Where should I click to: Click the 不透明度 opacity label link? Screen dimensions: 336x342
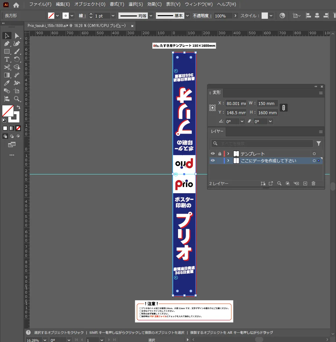[202, 16]
